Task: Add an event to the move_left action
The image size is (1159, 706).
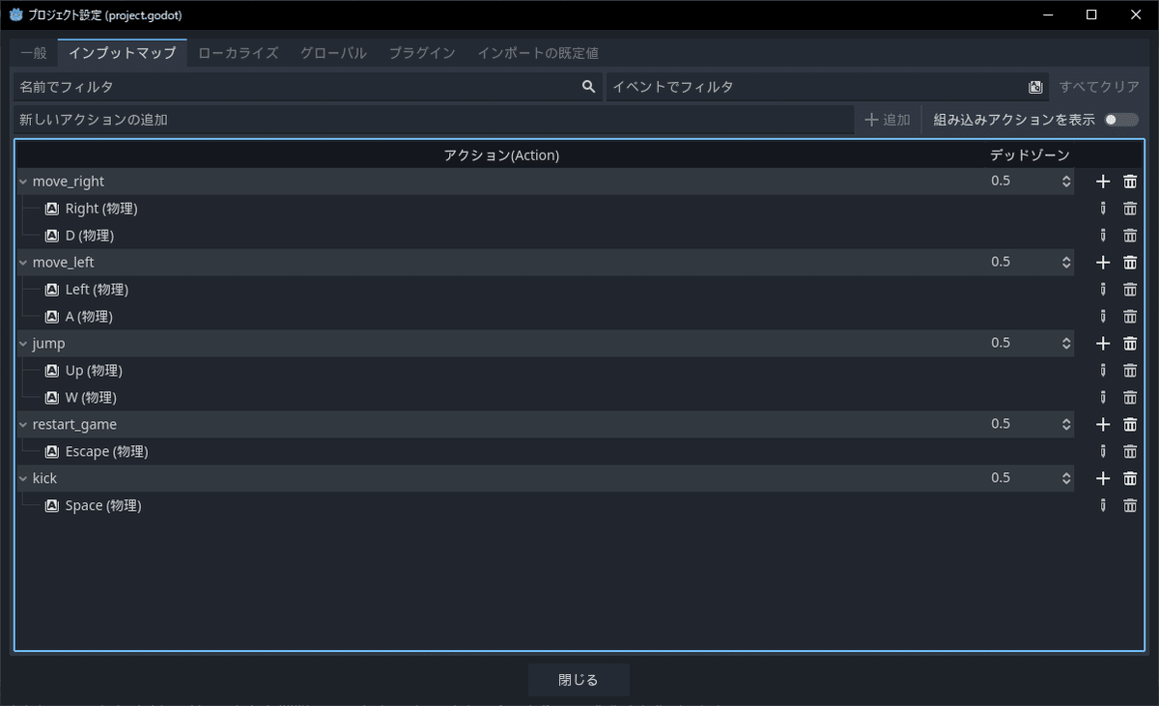Action: 1103,262
